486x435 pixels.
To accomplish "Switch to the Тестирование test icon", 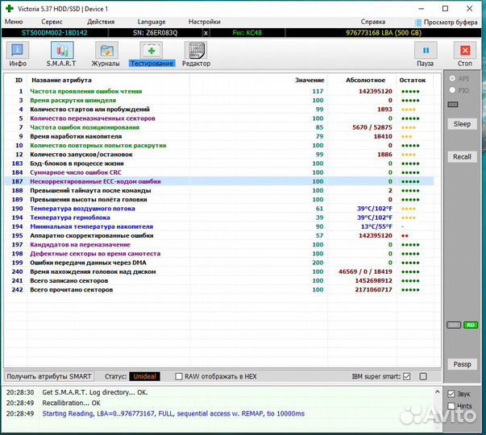I will [152, 53].
